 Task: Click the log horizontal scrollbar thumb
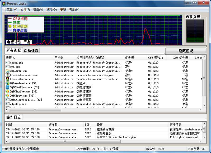point(65,141)
